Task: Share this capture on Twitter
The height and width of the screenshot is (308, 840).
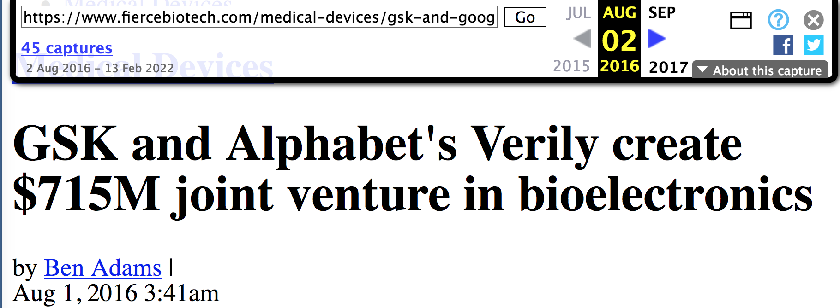Action: click(813, 45)
